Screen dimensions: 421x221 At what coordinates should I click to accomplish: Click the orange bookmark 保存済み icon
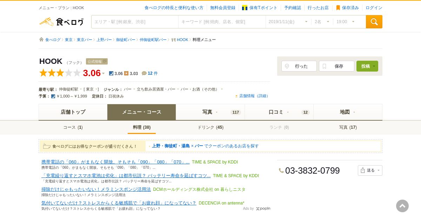click(338, 8)
